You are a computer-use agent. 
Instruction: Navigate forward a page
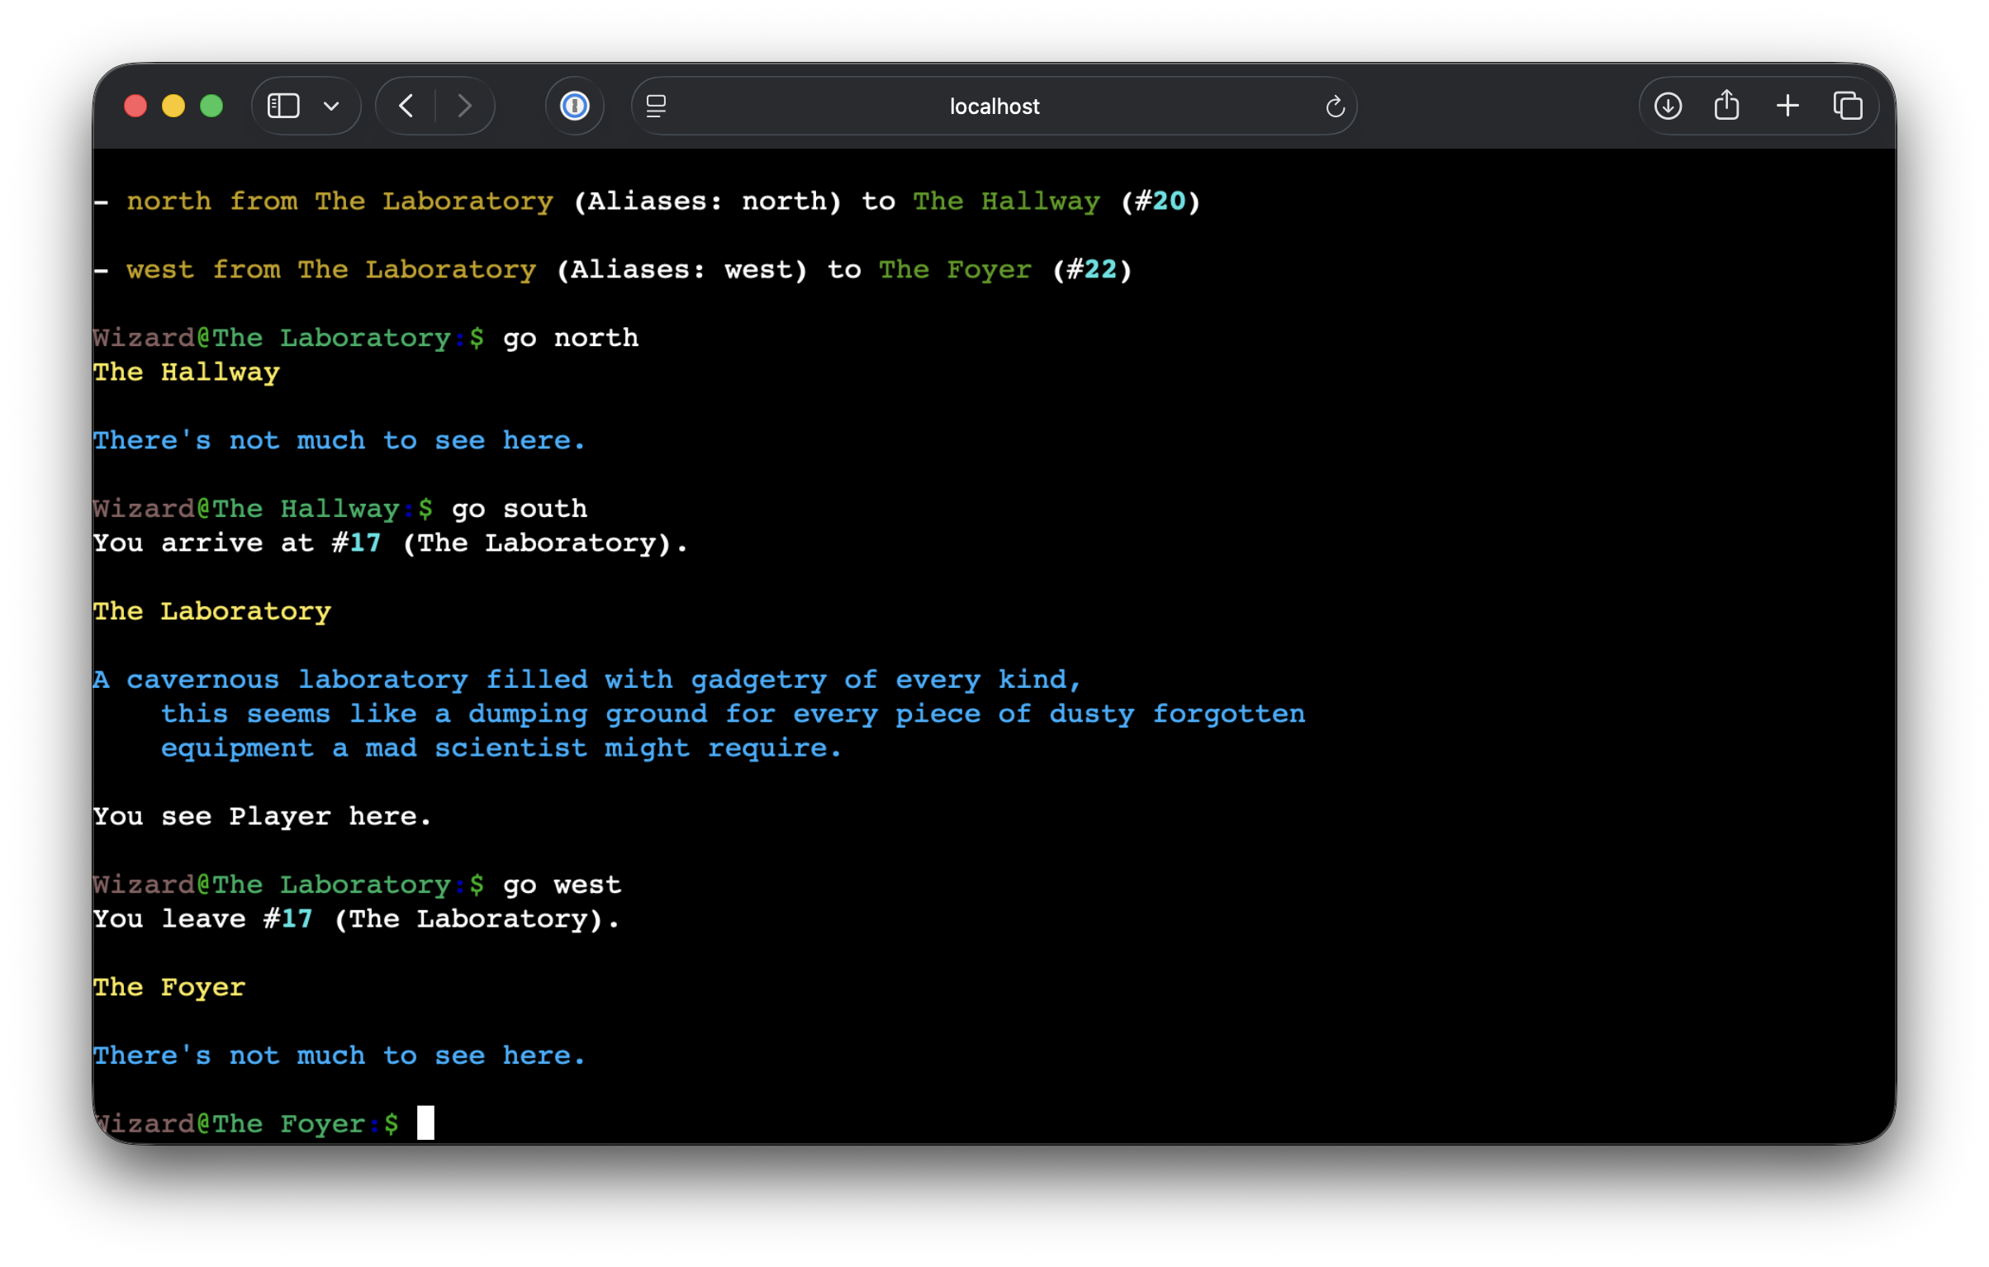point(465,106)
